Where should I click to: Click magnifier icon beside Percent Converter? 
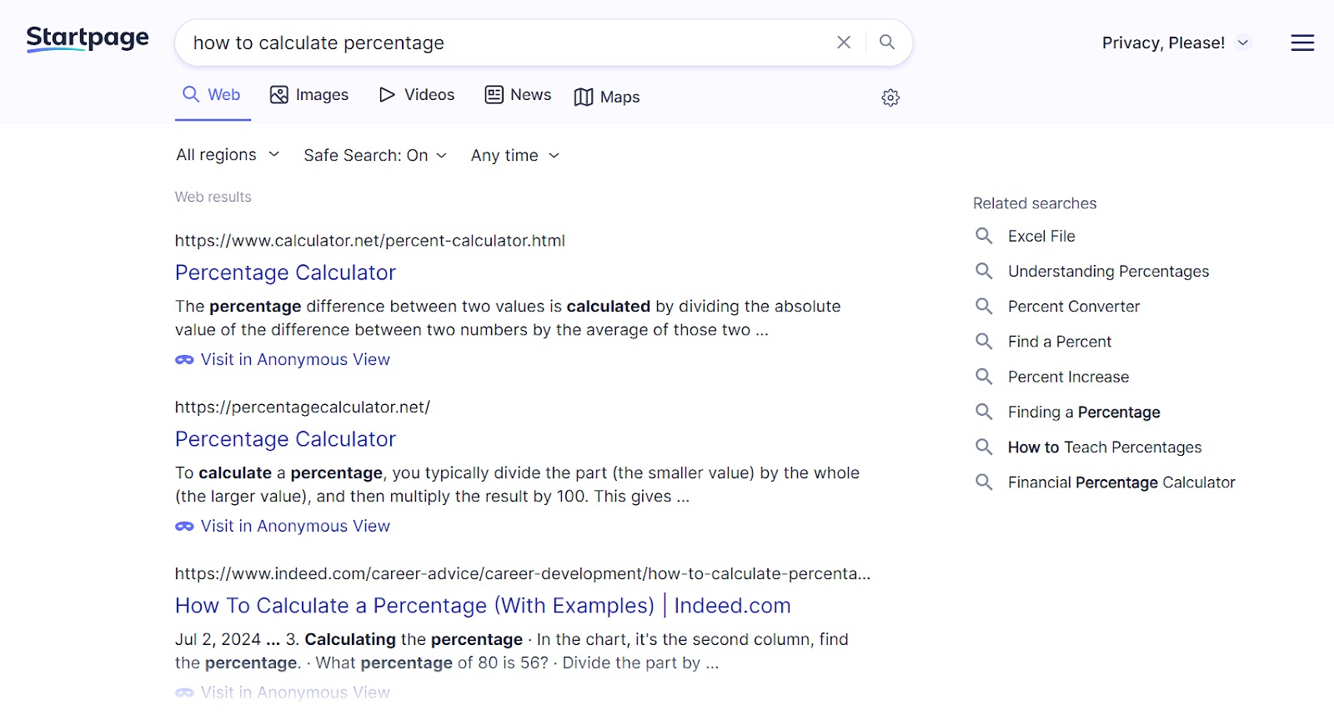(984, 306)
